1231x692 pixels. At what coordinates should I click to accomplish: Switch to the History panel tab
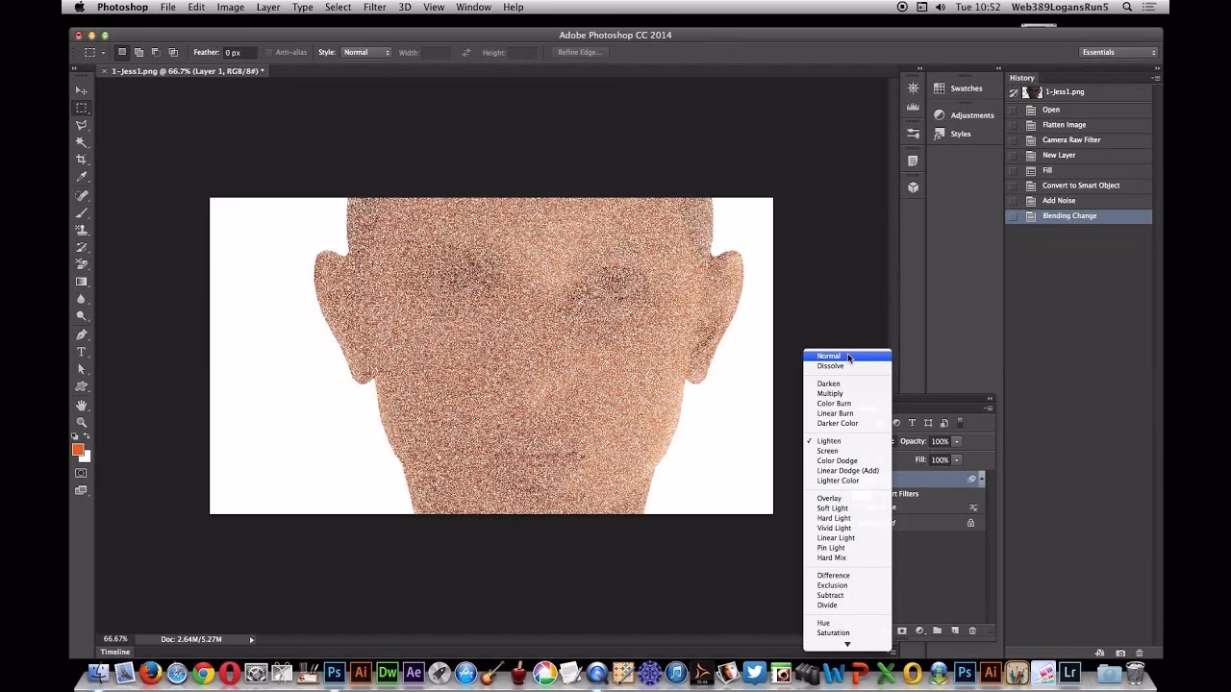(1021, 77)
